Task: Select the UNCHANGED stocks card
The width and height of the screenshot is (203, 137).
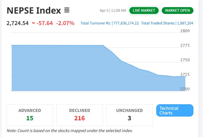Action: click(x=129, y=115)
